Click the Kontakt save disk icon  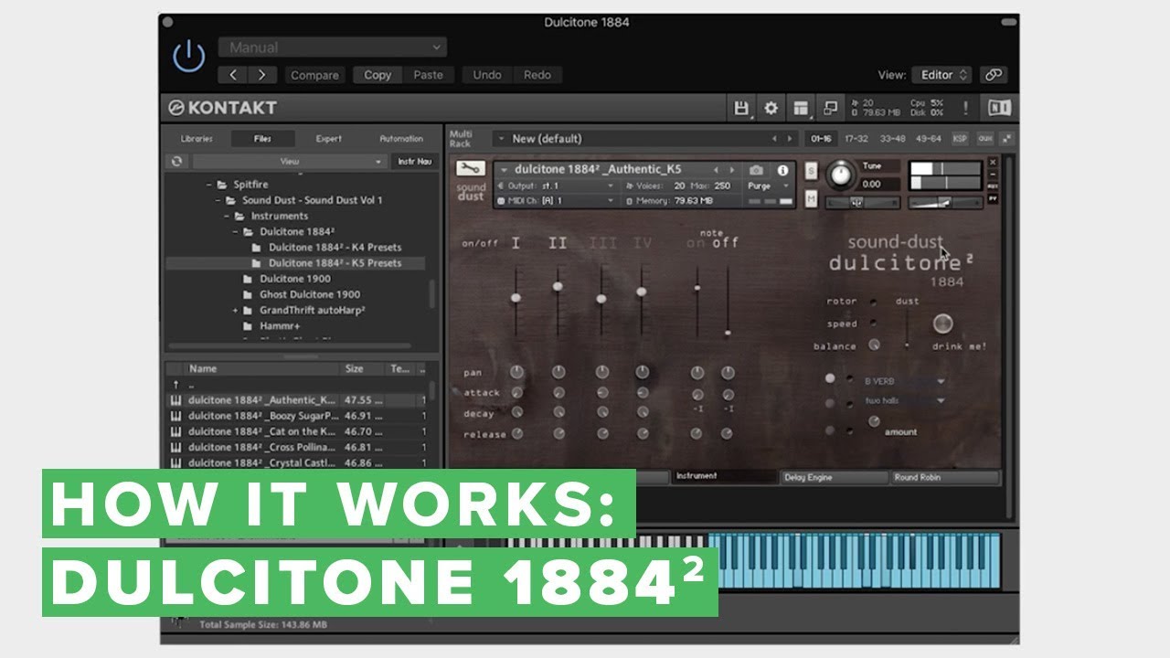tap(742, 108)
